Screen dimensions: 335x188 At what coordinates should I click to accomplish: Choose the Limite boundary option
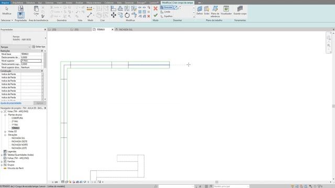pyautogui.click(x=165, y=12)
